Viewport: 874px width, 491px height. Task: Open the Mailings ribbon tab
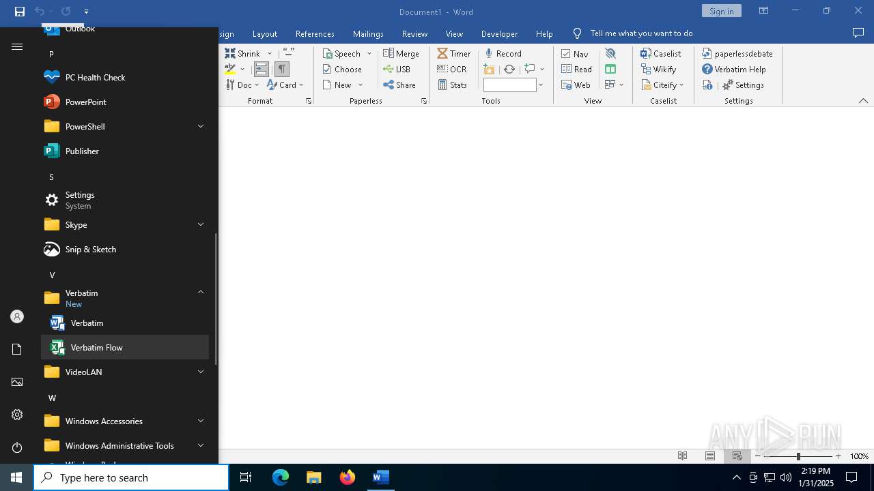(368, 33)
